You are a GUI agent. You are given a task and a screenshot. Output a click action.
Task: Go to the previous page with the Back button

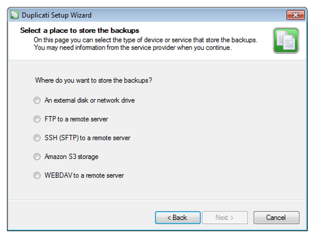178,218
